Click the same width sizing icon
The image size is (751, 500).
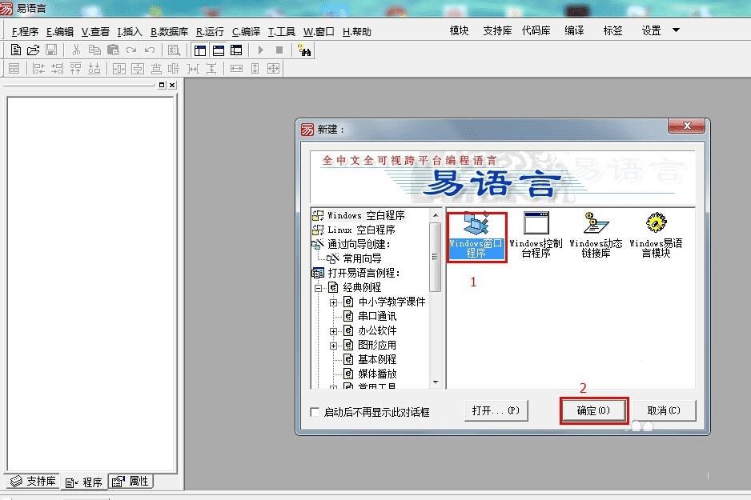click(x=236, y=69)
